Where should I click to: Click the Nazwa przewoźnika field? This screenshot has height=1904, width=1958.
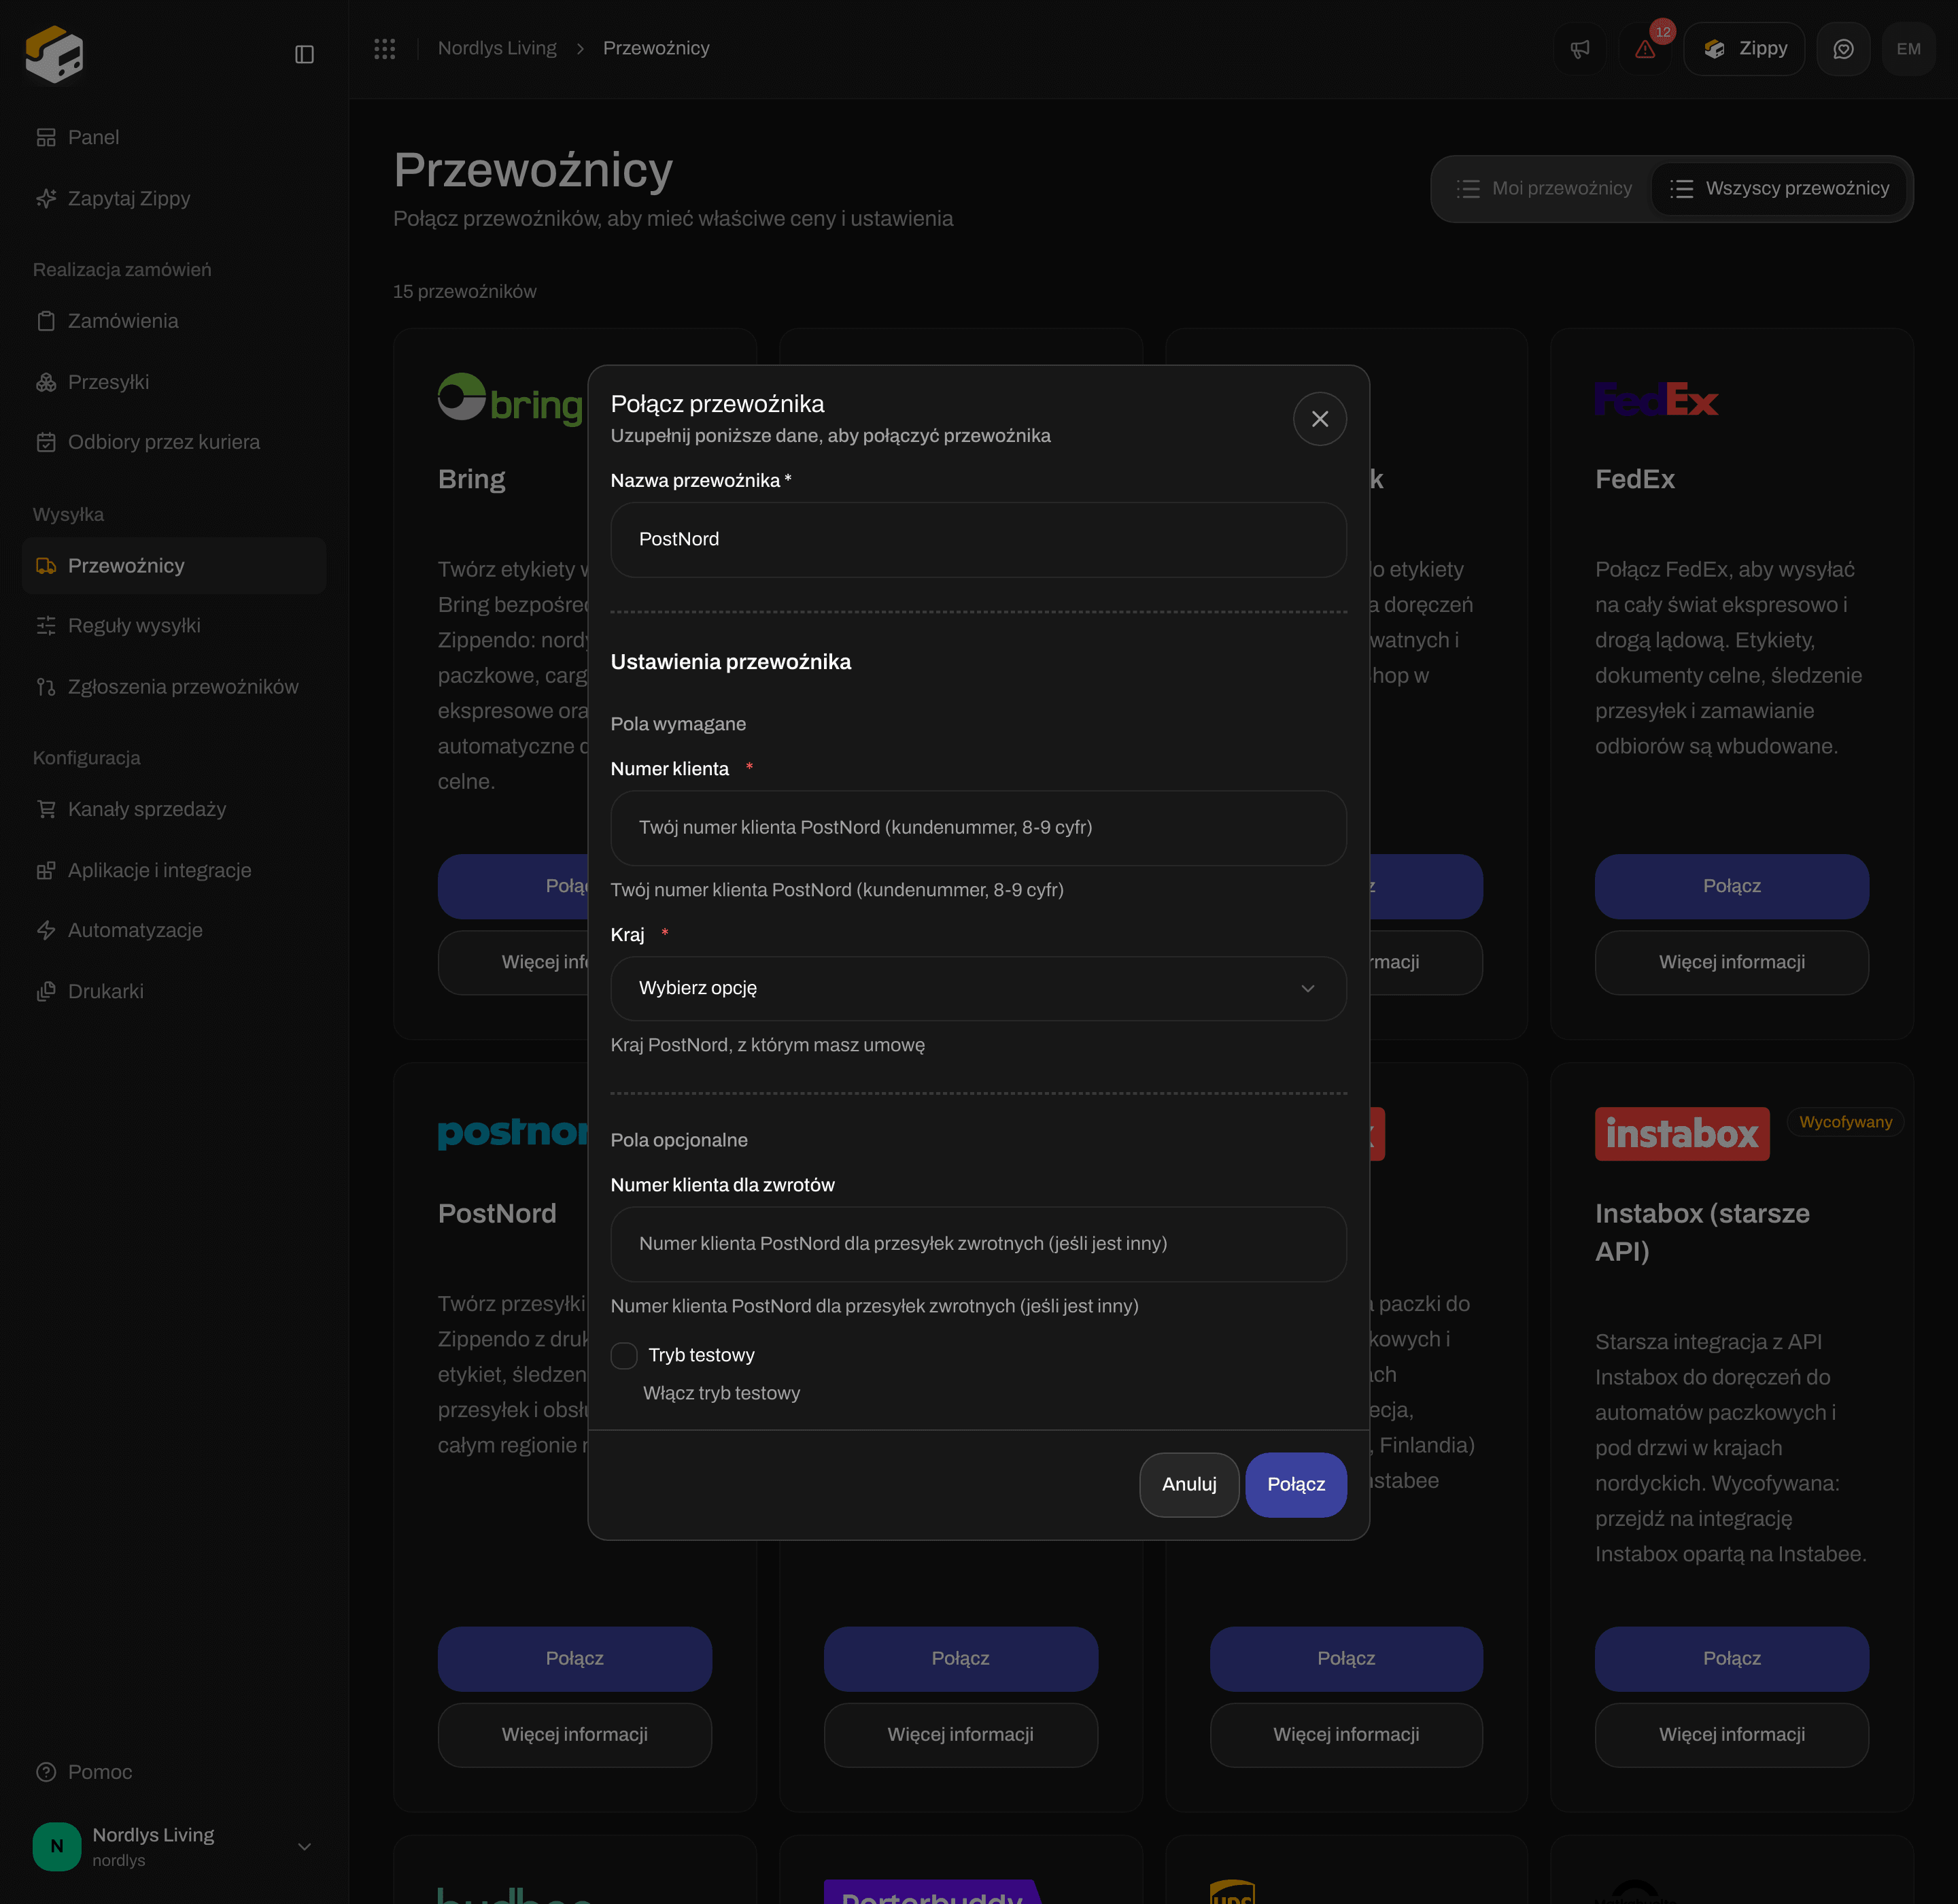(x=978, y=540)
